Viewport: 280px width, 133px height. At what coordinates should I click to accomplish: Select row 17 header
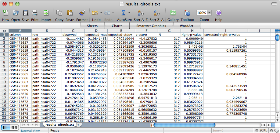[x=4, y=97]
